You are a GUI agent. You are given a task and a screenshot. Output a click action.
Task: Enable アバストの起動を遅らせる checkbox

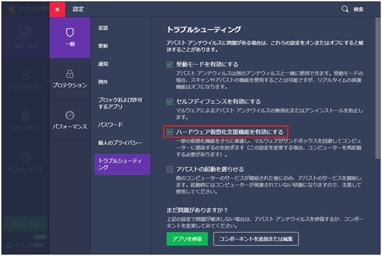(170, 169)
